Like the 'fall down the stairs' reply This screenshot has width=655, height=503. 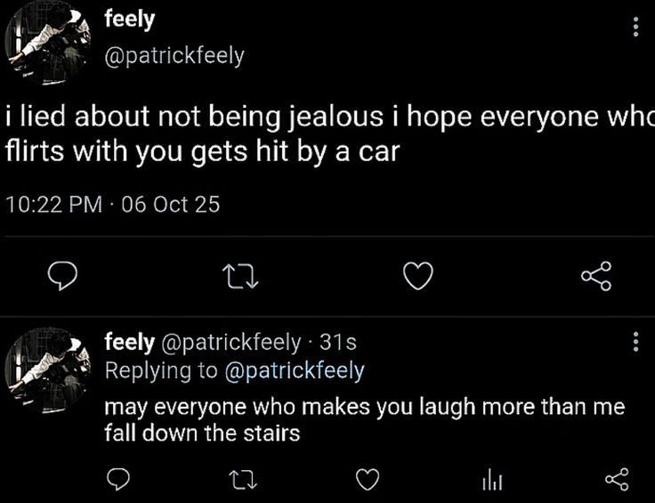click(368, 481)
